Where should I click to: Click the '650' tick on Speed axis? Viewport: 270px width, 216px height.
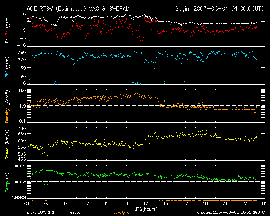tap(22, 134)
